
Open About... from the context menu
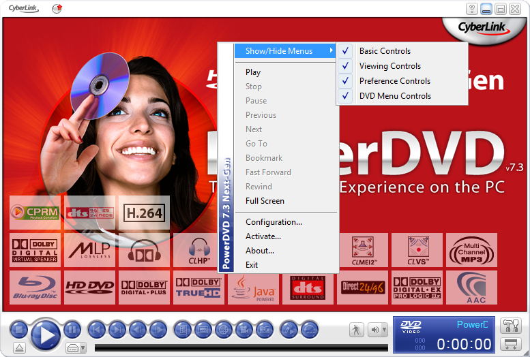tap(286, 251)
